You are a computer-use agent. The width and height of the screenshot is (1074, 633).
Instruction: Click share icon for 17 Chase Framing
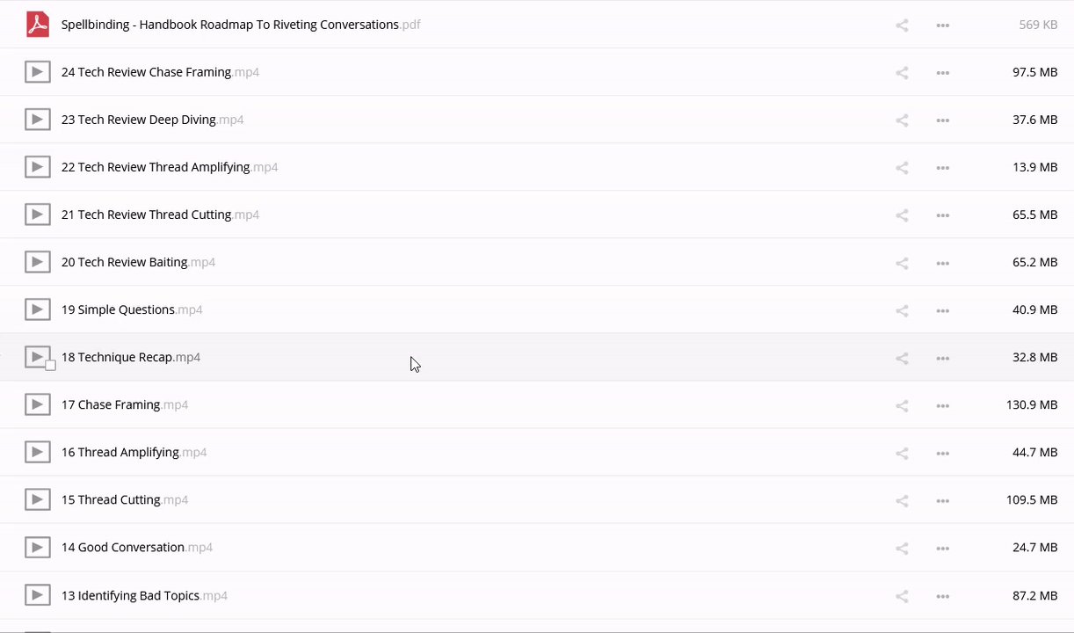coord(902,405)
